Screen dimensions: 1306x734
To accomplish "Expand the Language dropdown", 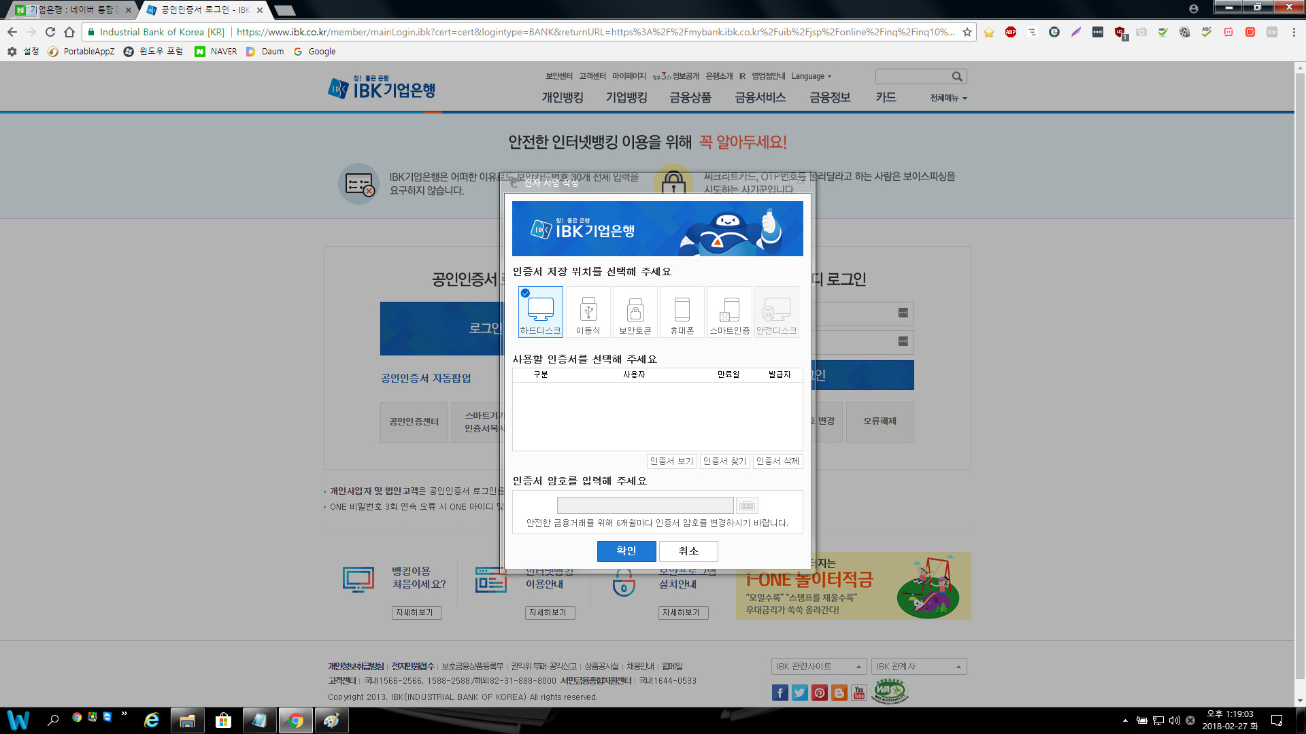I will (x=811, y=76).
